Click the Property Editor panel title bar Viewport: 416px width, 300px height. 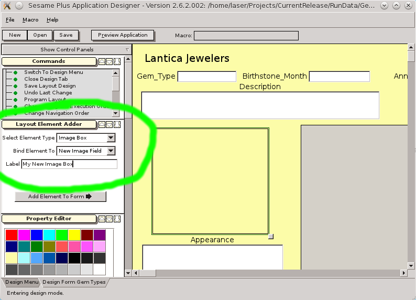[x=49, y=219]
